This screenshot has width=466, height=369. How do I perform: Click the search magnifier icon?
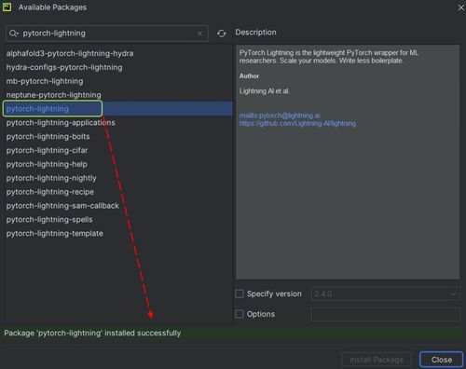pos(13,34)
